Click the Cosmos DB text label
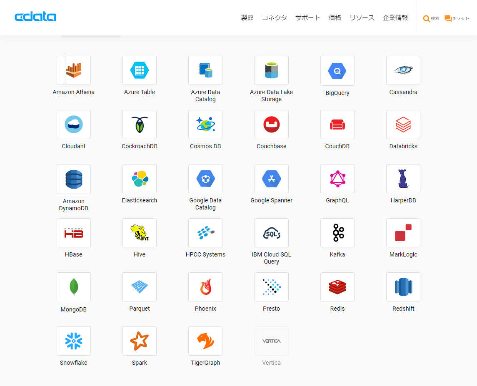This screenshot has width=477, height=386. coord(205,146)
